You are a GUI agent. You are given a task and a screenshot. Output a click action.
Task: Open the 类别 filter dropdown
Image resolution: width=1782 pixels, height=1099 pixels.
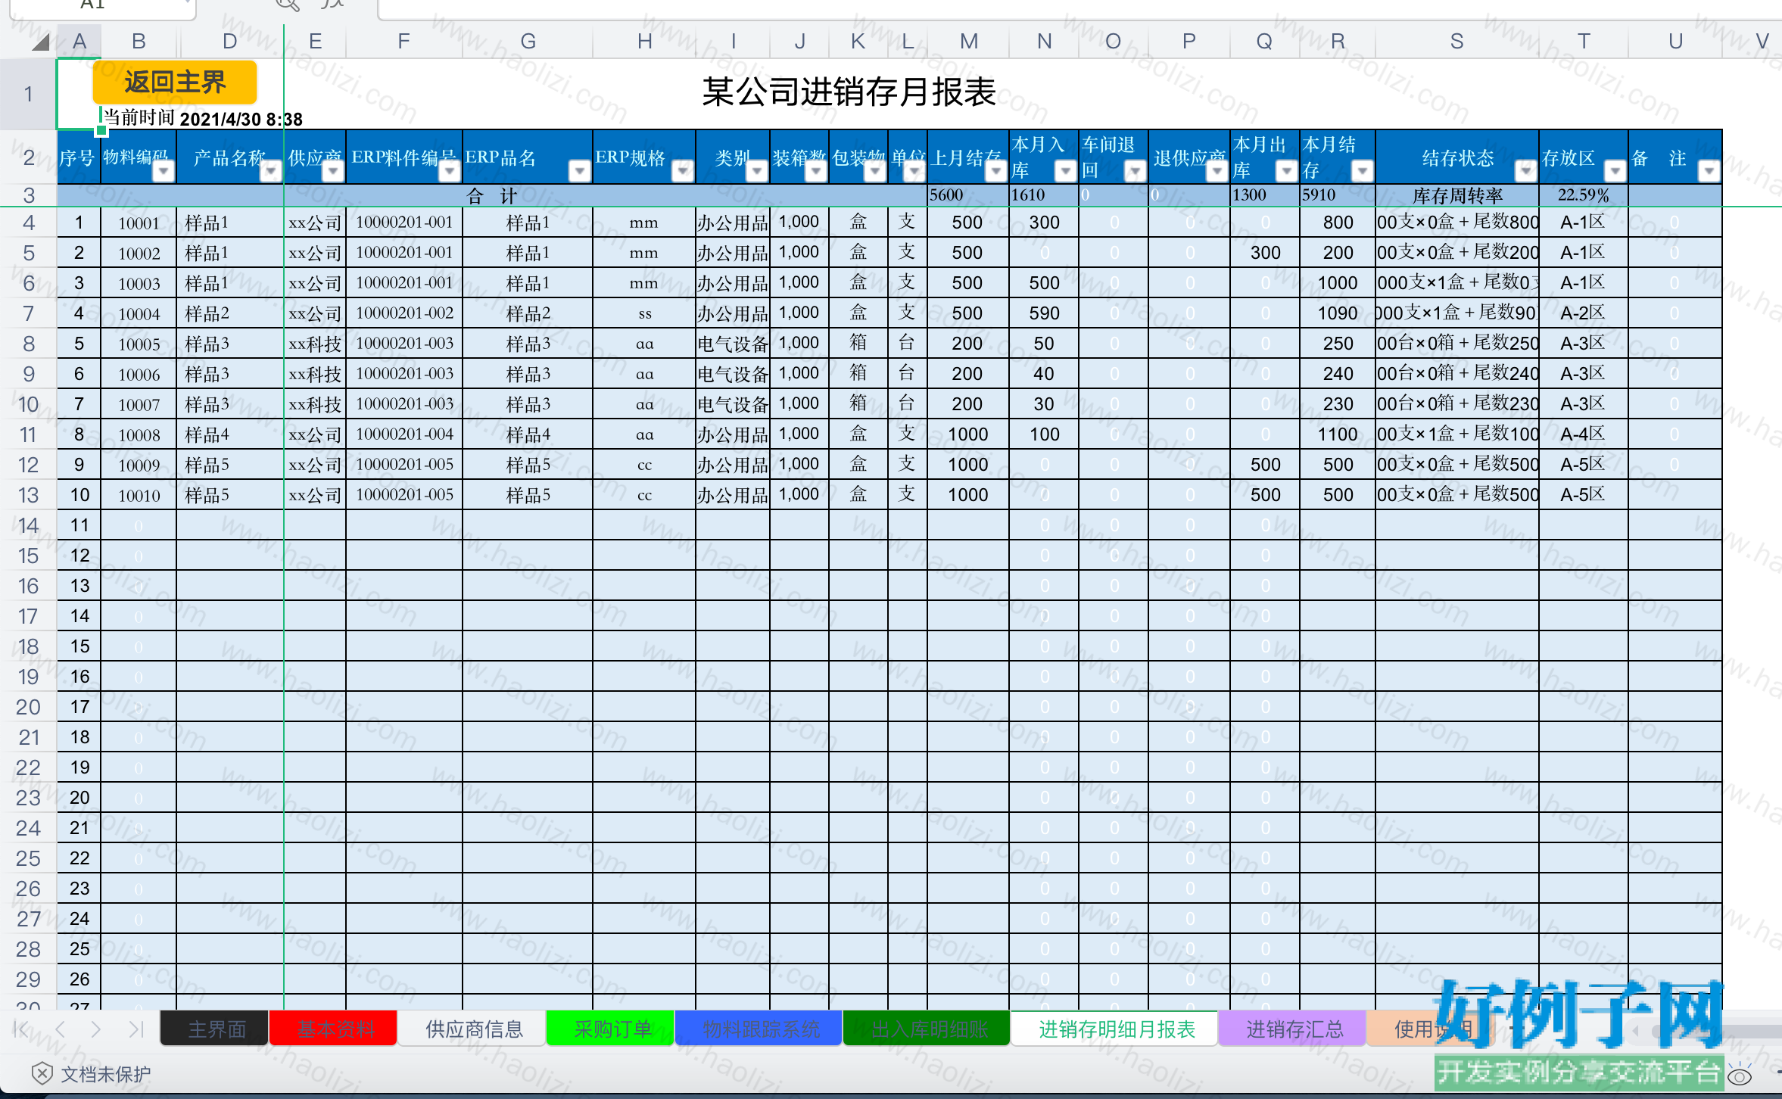coord(756,171)
